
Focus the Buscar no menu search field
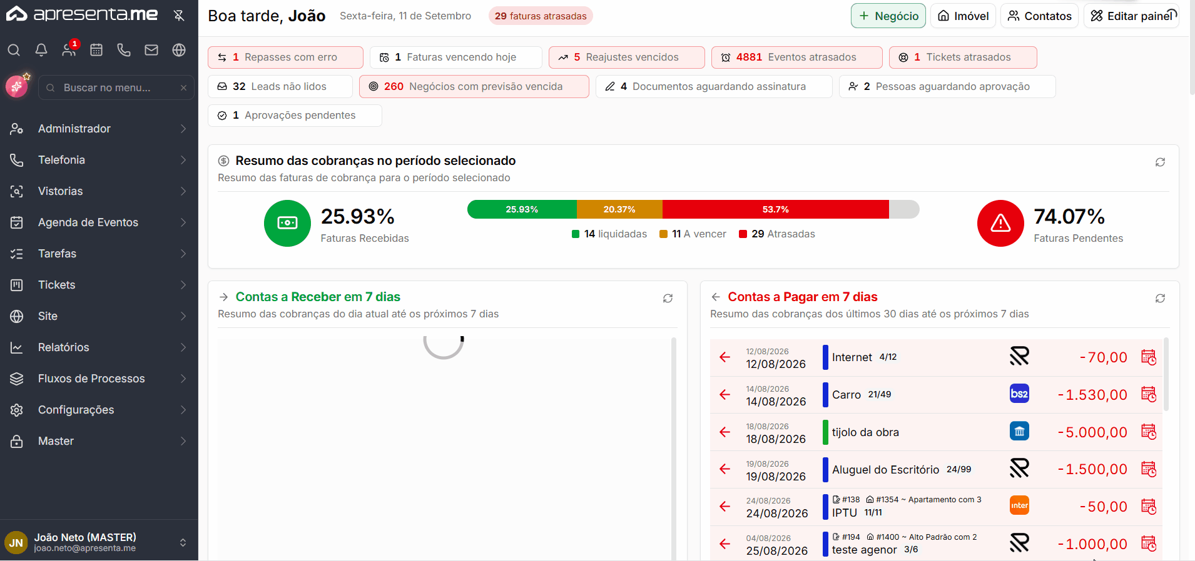coord(116,88)
